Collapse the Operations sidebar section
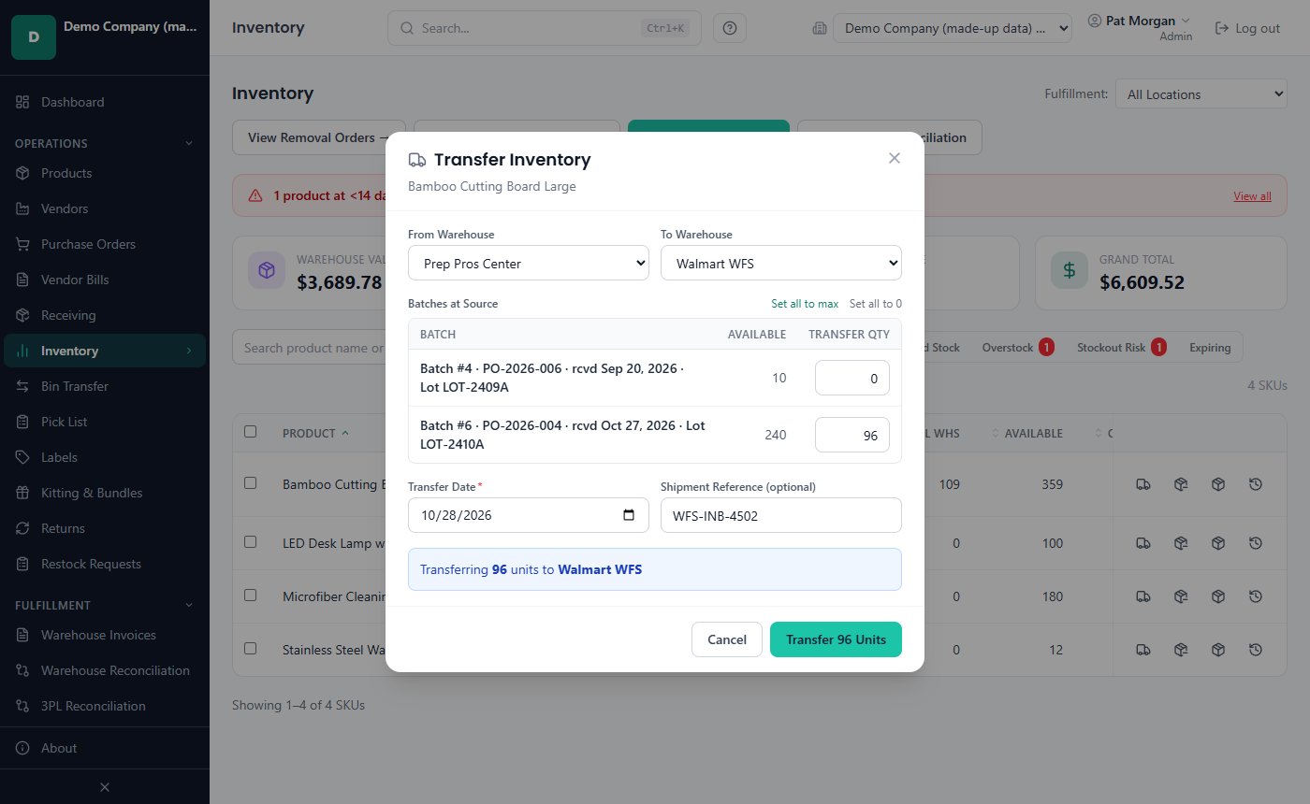The height and width of the screenshot is (804, 1310). coord(105,143)
